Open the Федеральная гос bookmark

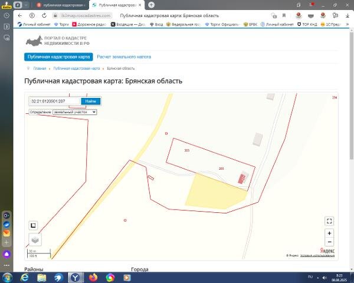point(183,24)
